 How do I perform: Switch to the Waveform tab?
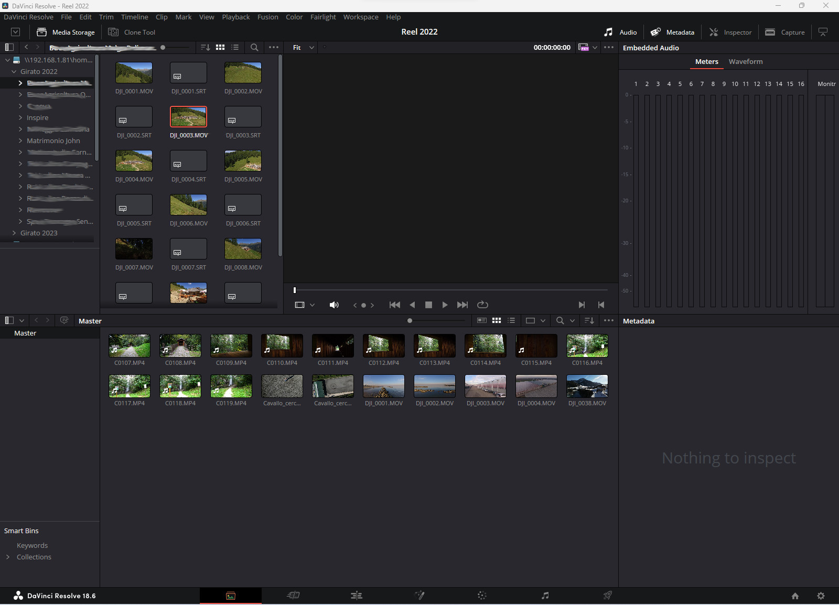coord(746,61)
